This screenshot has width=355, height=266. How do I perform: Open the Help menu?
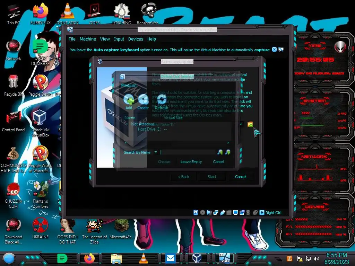click(151, 39)
